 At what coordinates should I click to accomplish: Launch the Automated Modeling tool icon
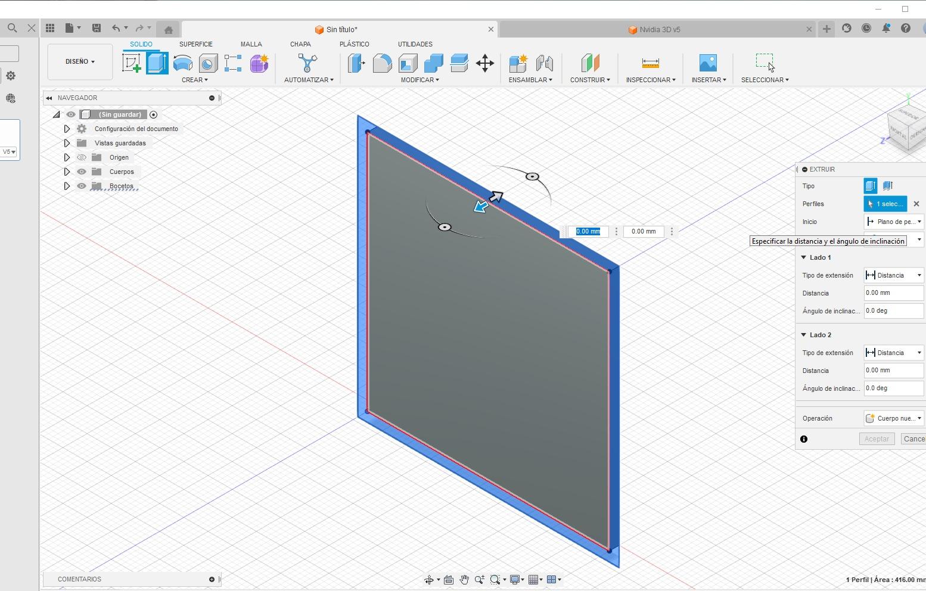pyautogui.click(x=307, y=63)
